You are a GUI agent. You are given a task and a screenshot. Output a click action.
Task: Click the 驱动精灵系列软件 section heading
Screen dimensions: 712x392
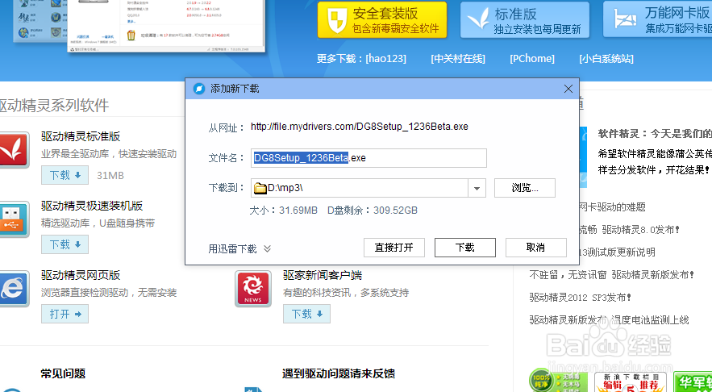pos(55,106)
